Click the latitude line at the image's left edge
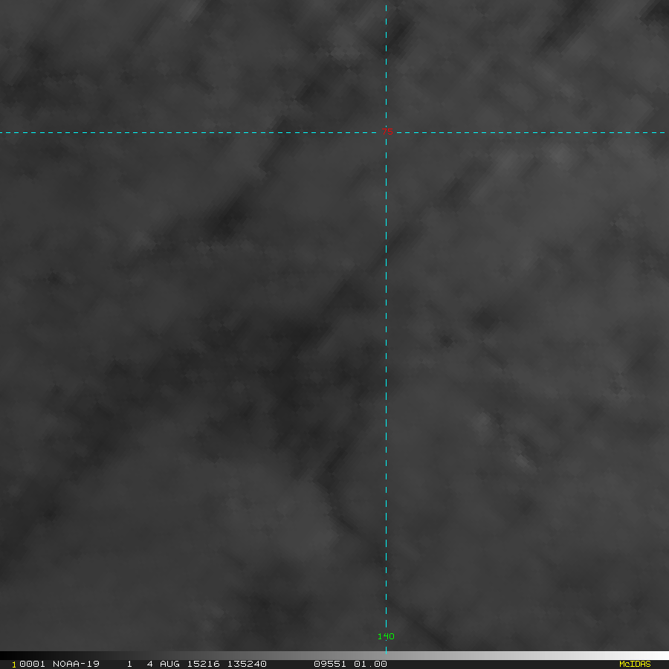Image resolution: width=669 pixels, height=669 pixels. click(x=2, y=133)
